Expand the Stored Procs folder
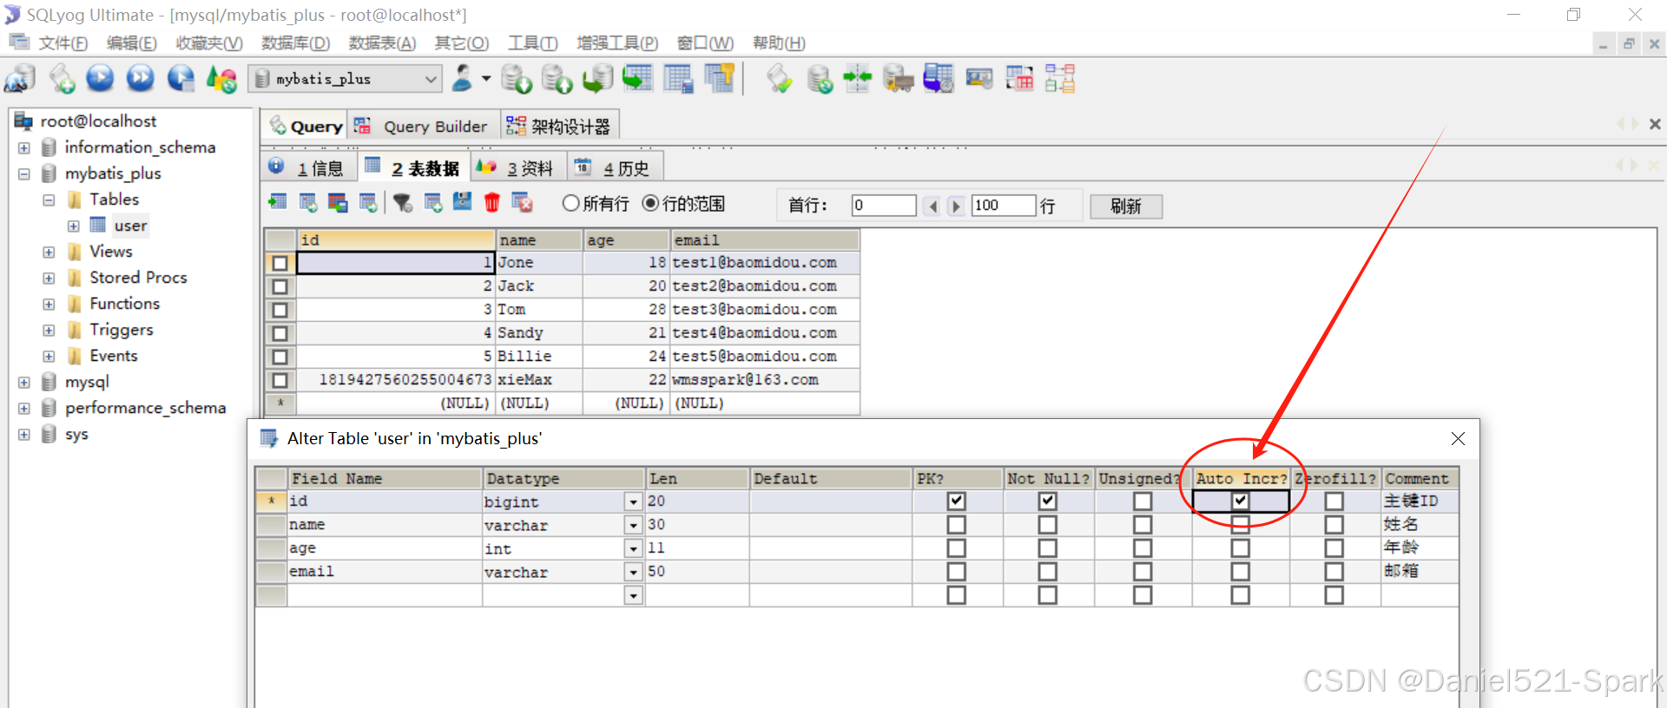Viewport: 1667px width, 708px height. pos(49,279)
